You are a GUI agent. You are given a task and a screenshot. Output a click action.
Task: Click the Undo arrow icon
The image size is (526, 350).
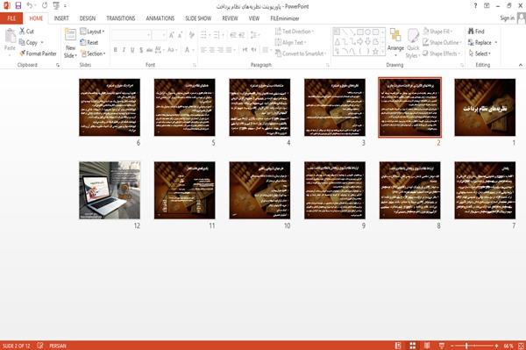(x=30, y=6)
